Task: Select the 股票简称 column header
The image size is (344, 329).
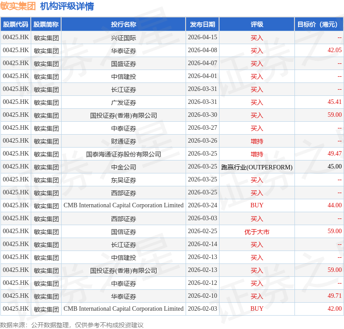Action: click(46, 25)
